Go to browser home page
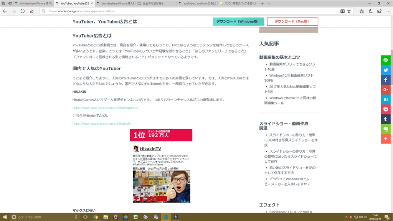 coord(31,11)
